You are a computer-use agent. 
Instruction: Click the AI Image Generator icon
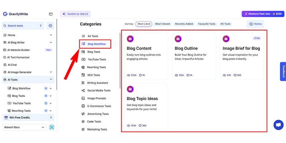click(x=5, y=72)
